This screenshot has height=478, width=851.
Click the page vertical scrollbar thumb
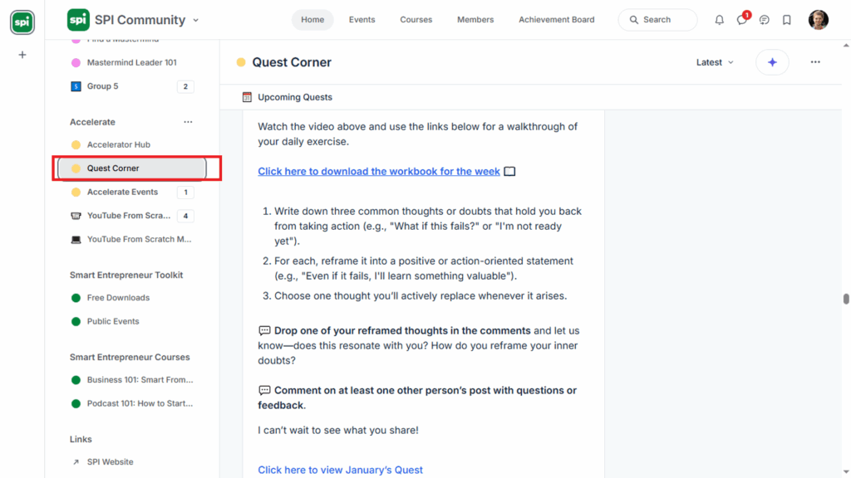846,299
